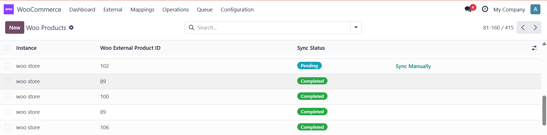The image size is (547, 135).
Task: Go to next page of records
Action: (x=535, y=27)
